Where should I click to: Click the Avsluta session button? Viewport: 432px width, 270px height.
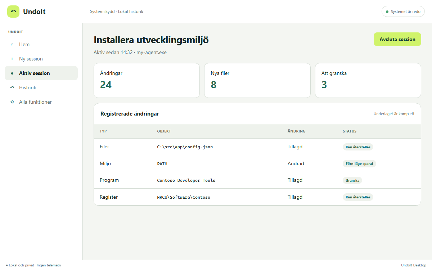pyautogui.click(x=397, y=39)
